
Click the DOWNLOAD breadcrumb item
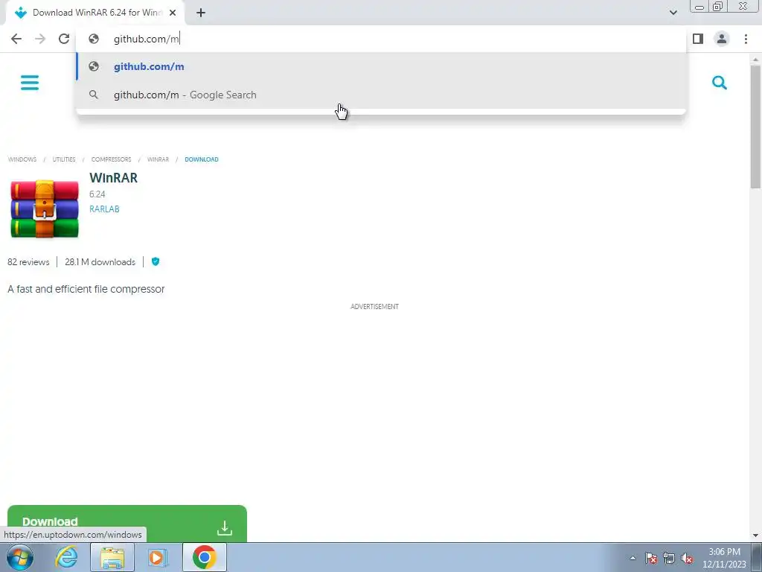pos(201,159)
